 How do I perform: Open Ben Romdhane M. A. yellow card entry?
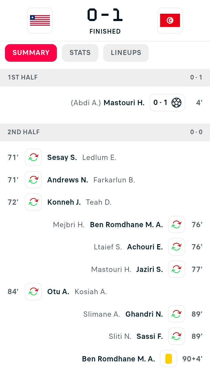(x=118, y=359)
